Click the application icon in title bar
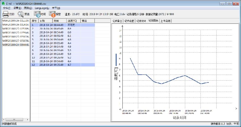Screen dimensions: 241x127 click(x=3, y=3)
